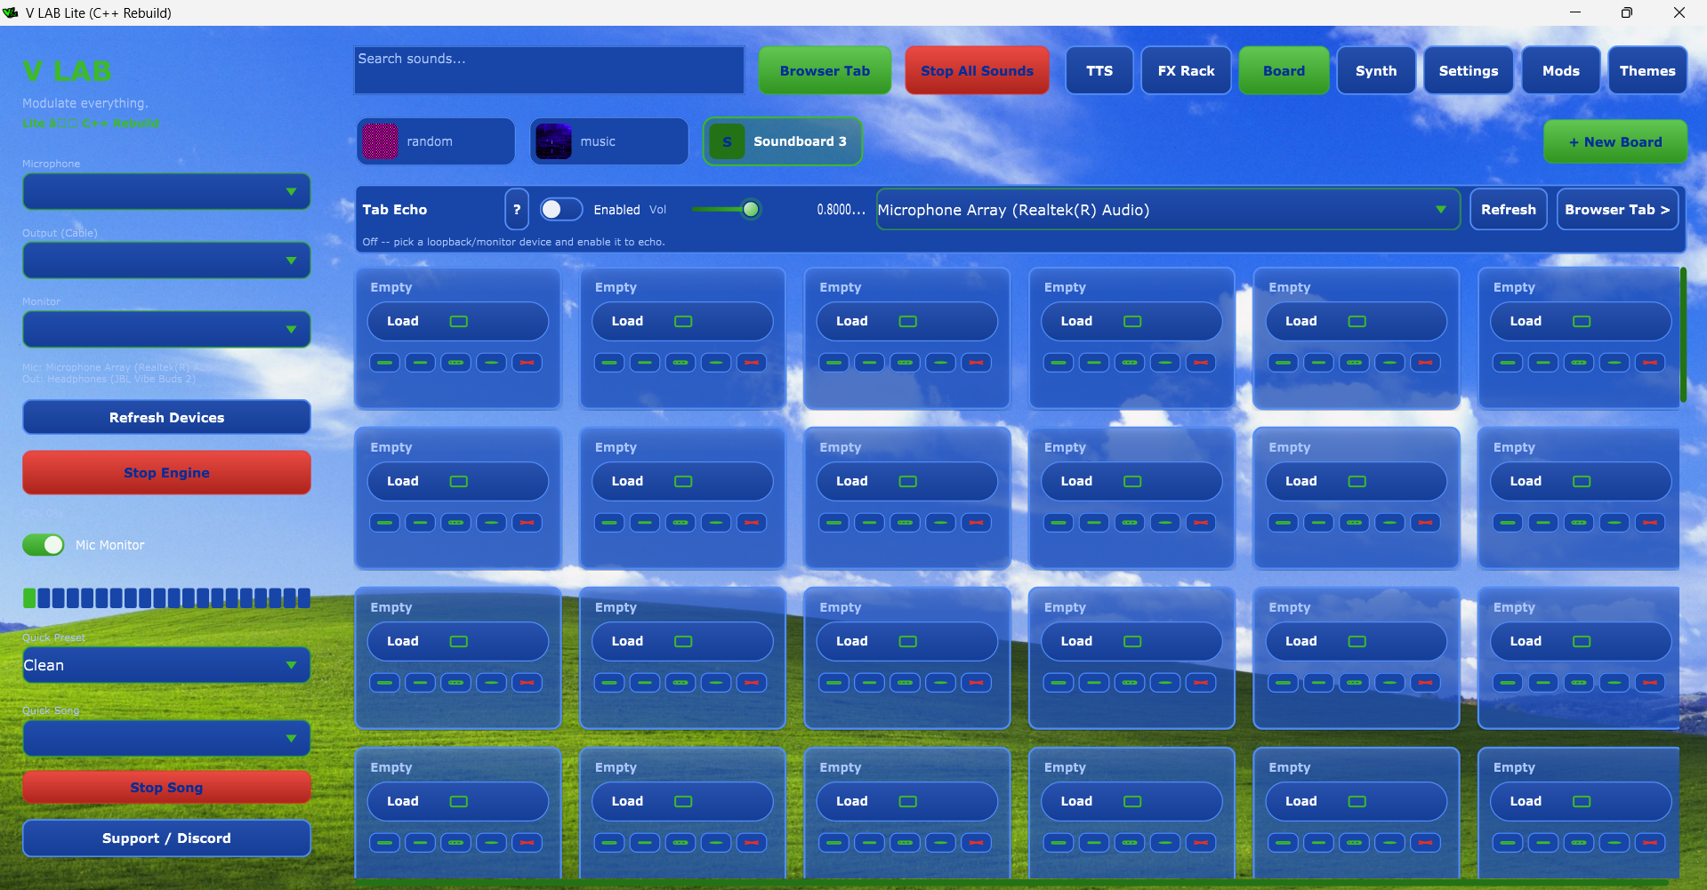Click red X icon in fourth-row, second Empty card
Viewport: 1707px width, 890px height.
click(752, 843)
